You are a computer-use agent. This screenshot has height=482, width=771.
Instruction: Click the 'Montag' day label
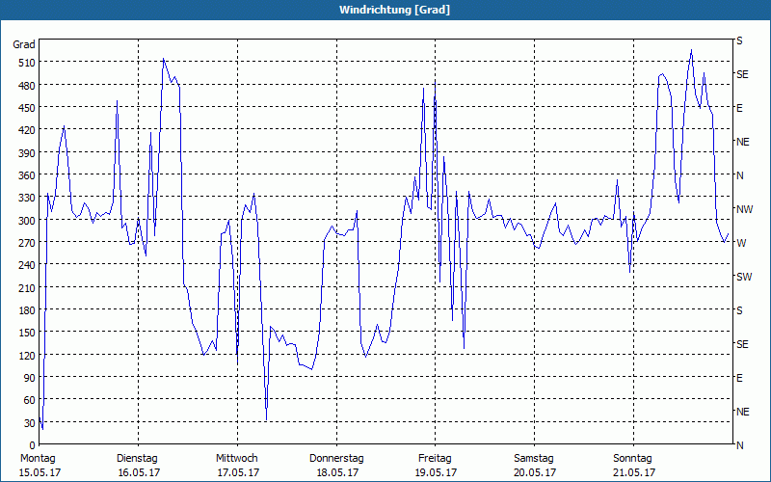[38, 459]
